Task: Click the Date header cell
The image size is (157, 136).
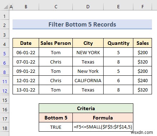Action: coord(26,43)
